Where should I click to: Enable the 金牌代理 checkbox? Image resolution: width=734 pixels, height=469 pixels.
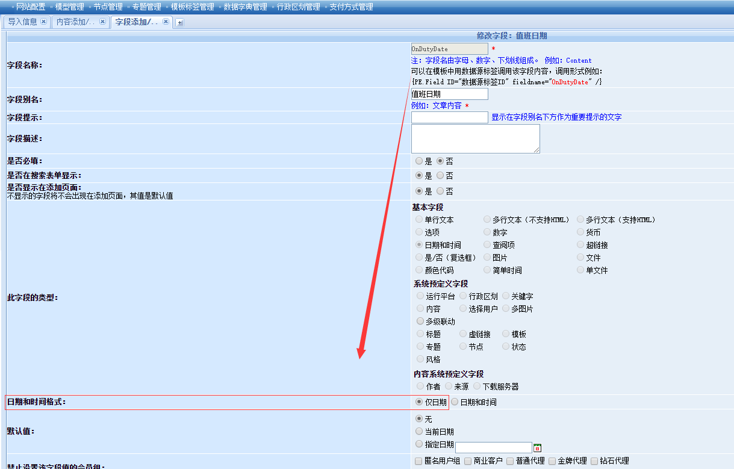(553, 461)
